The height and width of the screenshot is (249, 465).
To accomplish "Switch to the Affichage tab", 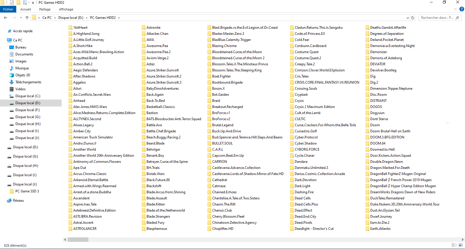I will [x=66, y=9].
